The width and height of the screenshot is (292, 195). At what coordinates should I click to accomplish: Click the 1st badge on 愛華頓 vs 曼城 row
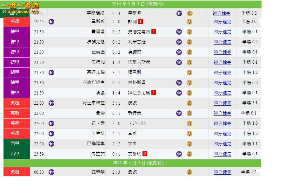click(51, 172)
